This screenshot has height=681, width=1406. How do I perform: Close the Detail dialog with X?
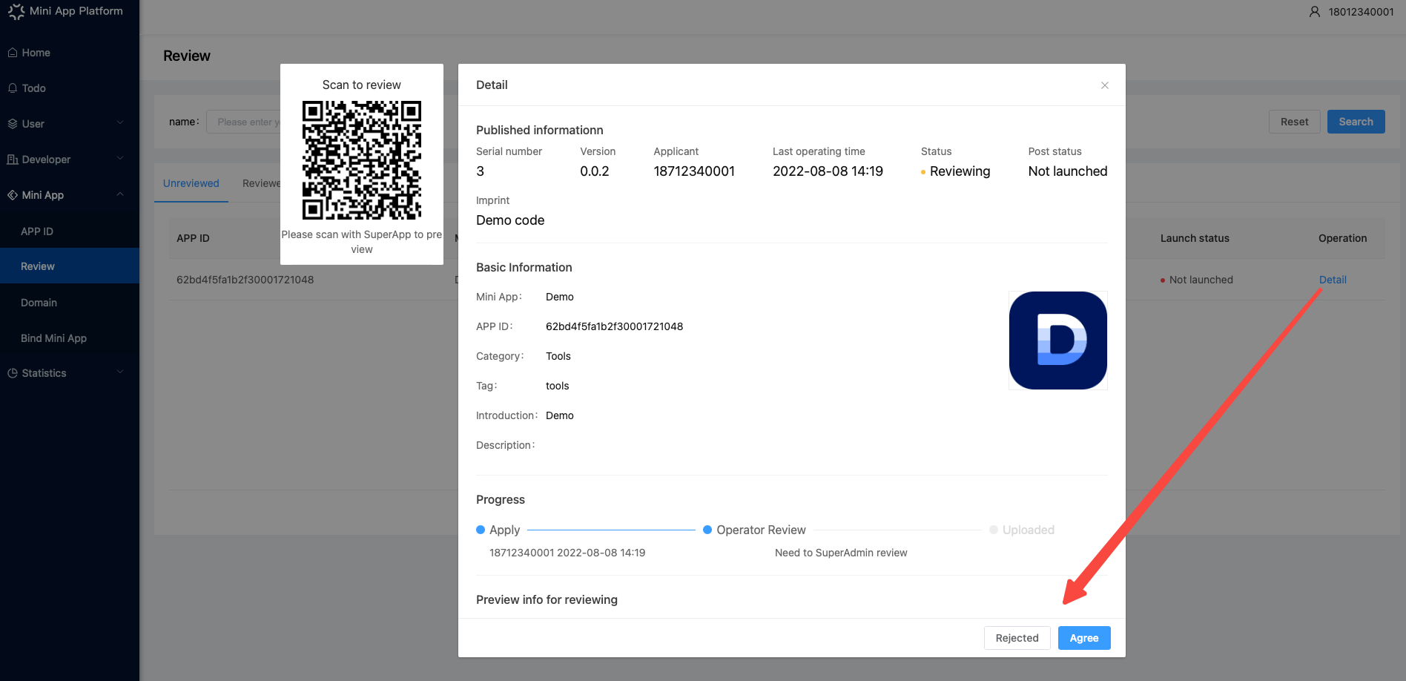[x=1105, y=85]
